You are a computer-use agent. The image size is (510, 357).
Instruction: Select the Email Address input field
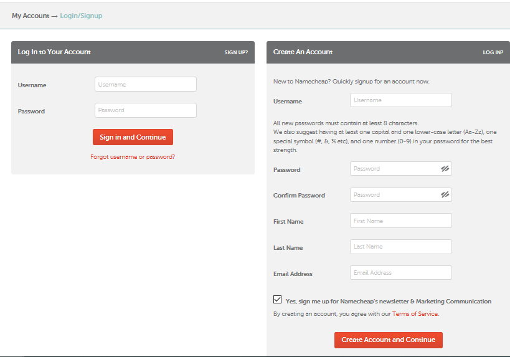point(401,273)
